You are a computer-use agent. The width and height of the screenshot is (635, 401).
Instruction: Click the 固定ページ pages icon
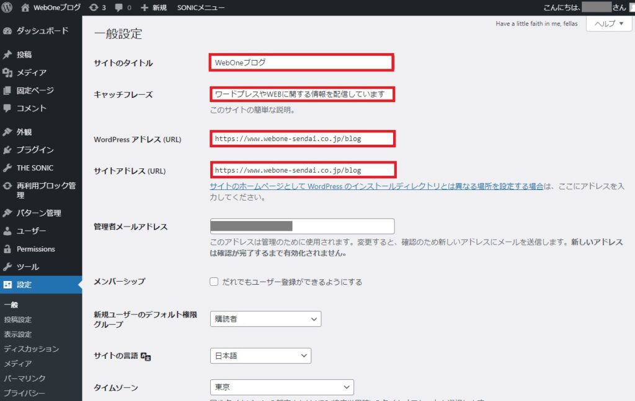point(7,90)
